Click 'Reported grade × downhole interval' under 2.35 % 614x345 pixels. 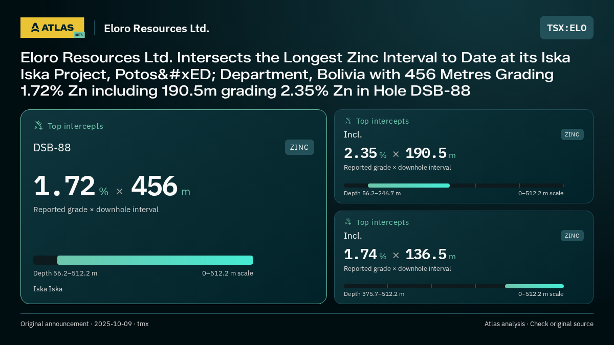pos(398,167)
